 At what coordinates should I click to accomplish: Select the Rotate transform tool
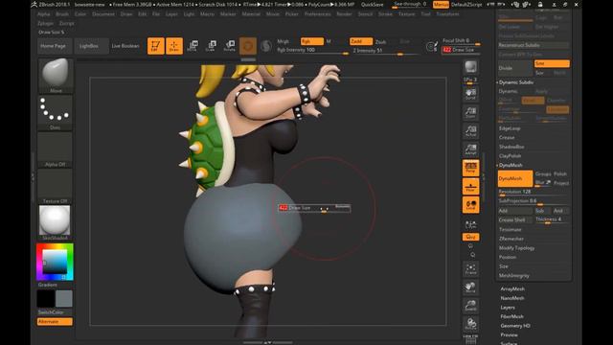pyautogui.click(x=230, y=46)
